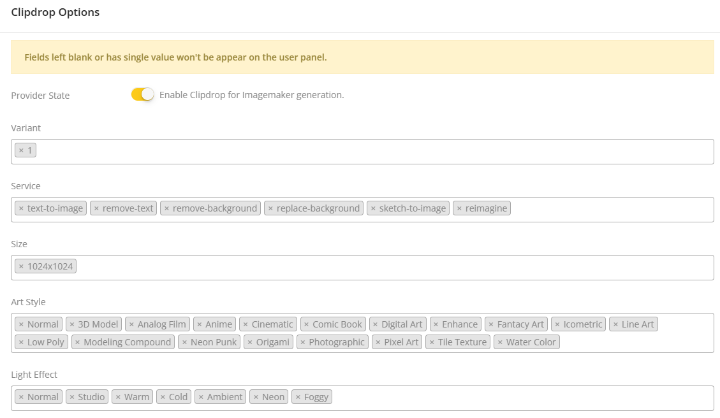Remove the Anime art style tag

[199, 324]
